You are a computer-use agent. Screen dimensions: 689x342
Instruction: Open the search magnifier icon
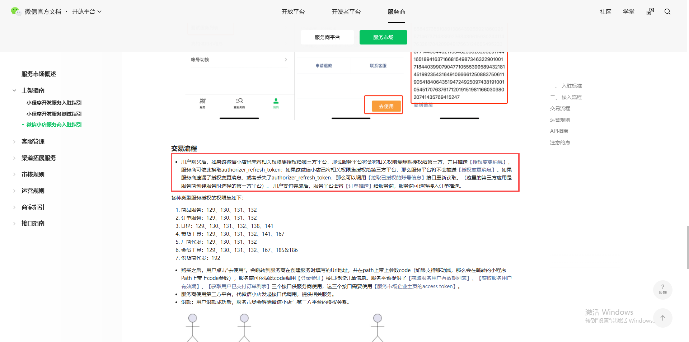click(x=667, y=11)
